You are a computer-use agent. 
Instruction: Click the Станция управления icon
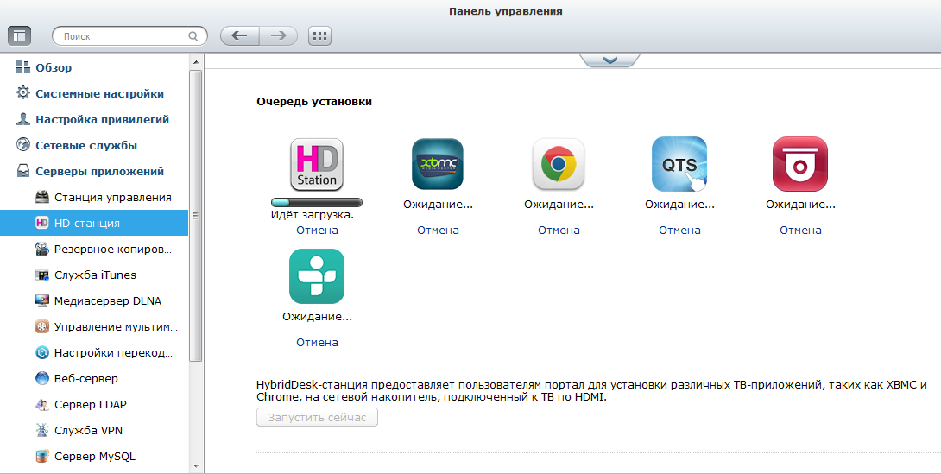(42, 197)
